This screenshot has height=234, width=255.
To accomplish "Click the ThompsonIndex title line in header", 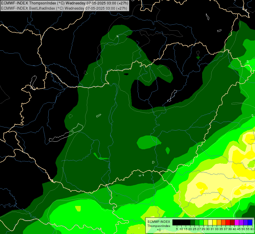I will (x=65, y=3).
